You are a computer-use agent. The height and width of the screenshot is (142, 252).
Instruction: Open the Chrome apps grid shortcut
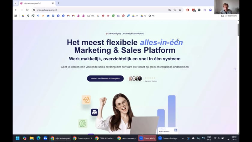tap(16, 16)
